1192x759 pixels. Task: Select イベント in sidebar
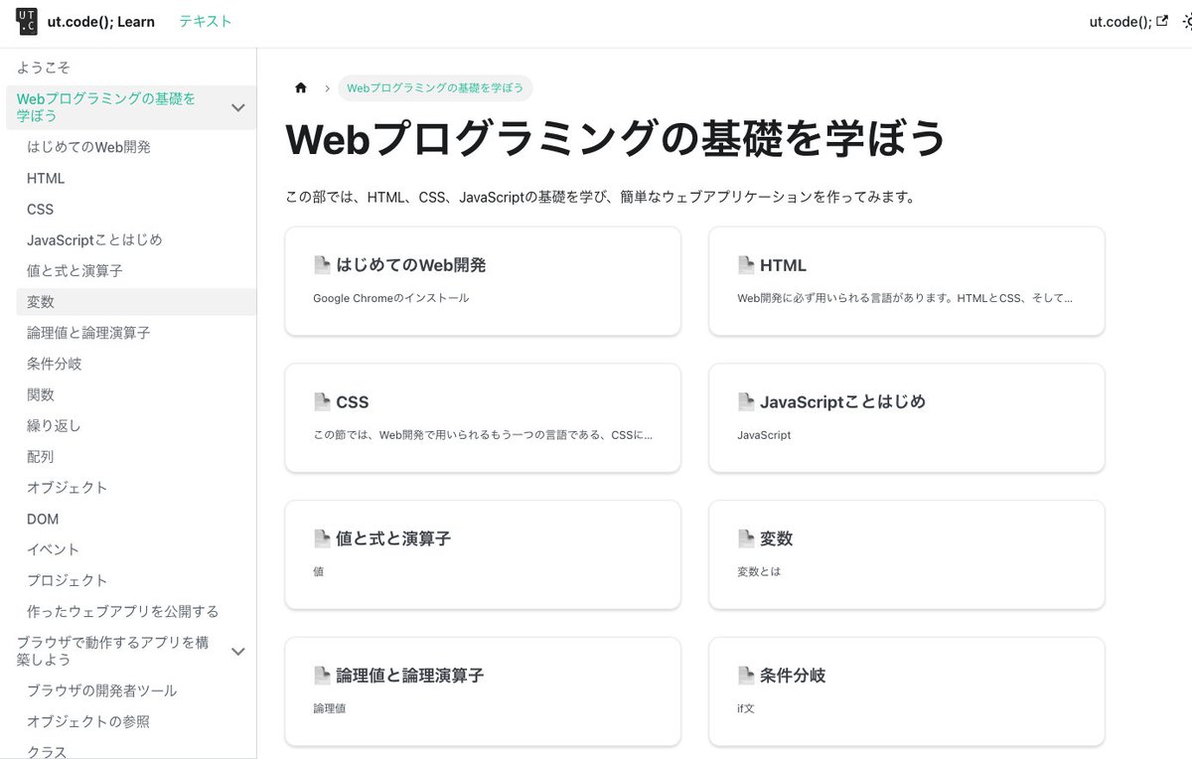[x=54, y=549]
